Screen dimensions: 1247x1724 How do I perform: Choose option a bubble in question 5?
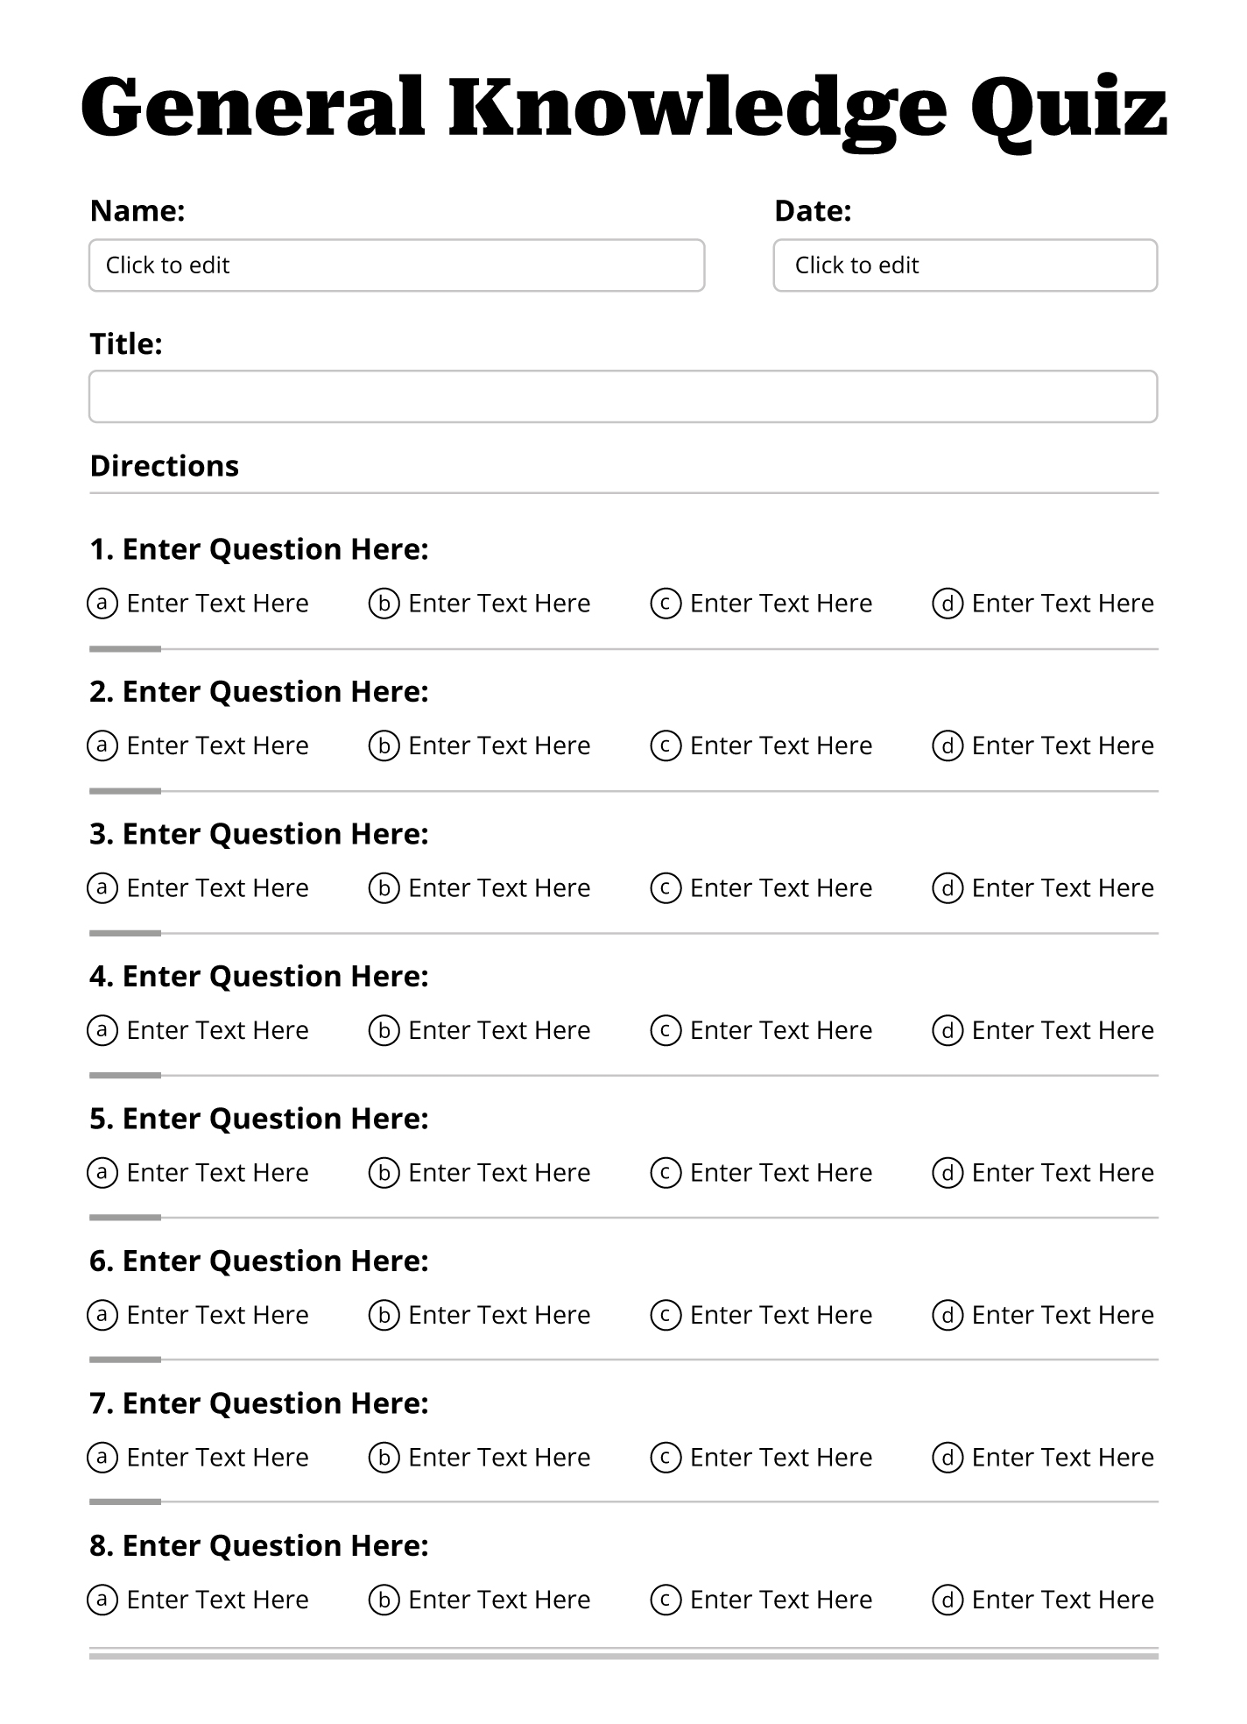point(102,1172)
